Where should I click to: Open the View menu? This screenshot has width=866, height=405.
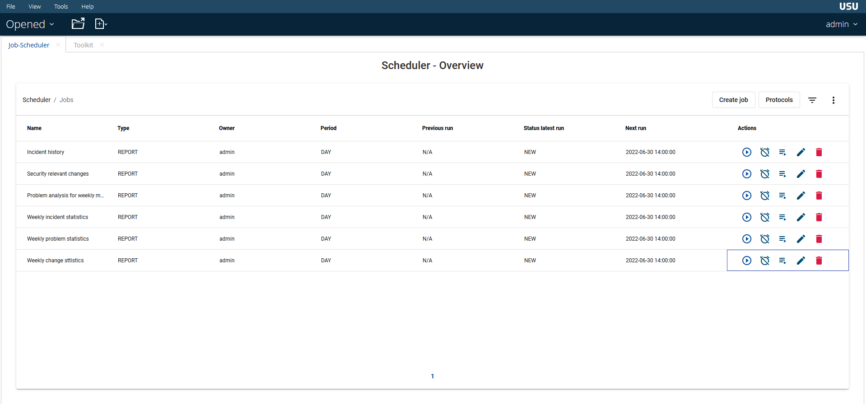tap(35, 6)
